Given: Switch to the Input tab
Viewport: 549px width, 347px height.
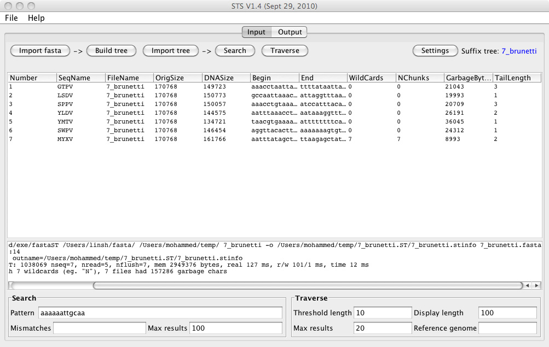Looking at the screenshot, I should click(x=256, y=32).
